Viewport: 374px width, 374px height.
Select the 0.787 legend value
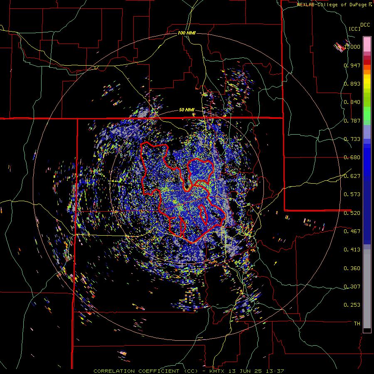click(x=352, y=121)
